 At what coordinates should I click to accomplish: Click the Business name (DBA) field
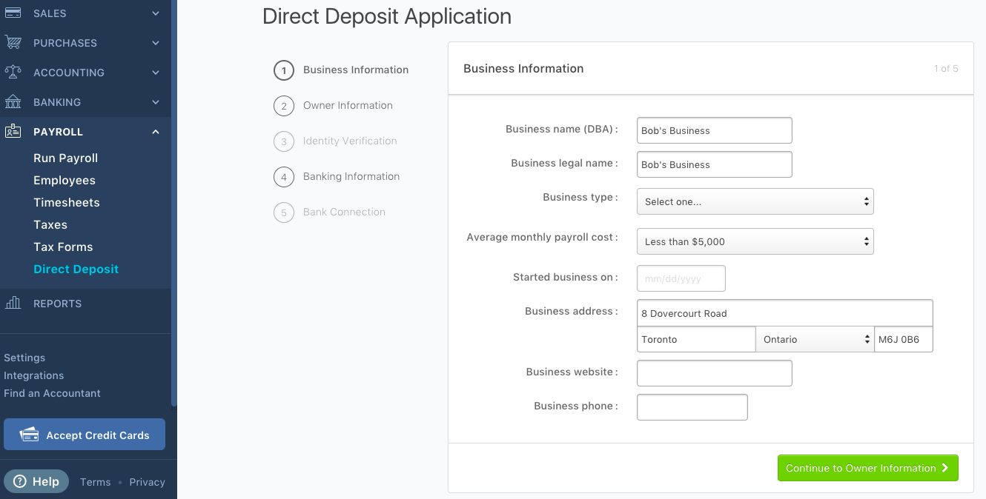(x=715, y=130)
